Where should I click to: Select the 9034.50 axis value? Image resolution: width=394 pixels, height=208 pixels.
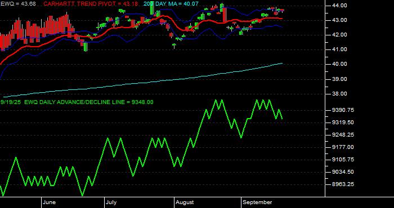[342, 172]
